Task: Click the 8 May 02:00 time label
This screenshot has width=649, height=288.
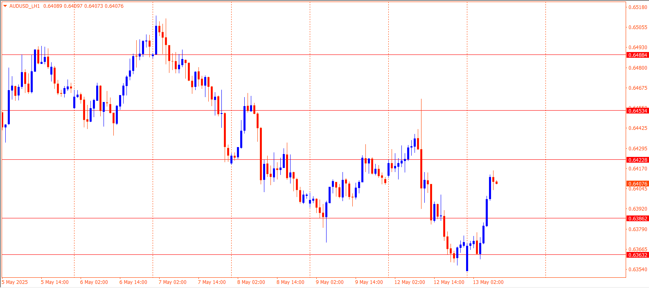Action: 251,282
